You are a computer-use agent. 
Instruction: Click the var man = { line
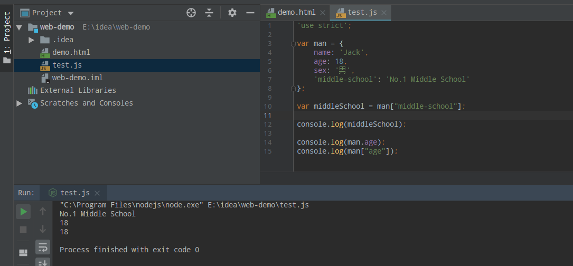click(x=320, y=44)
